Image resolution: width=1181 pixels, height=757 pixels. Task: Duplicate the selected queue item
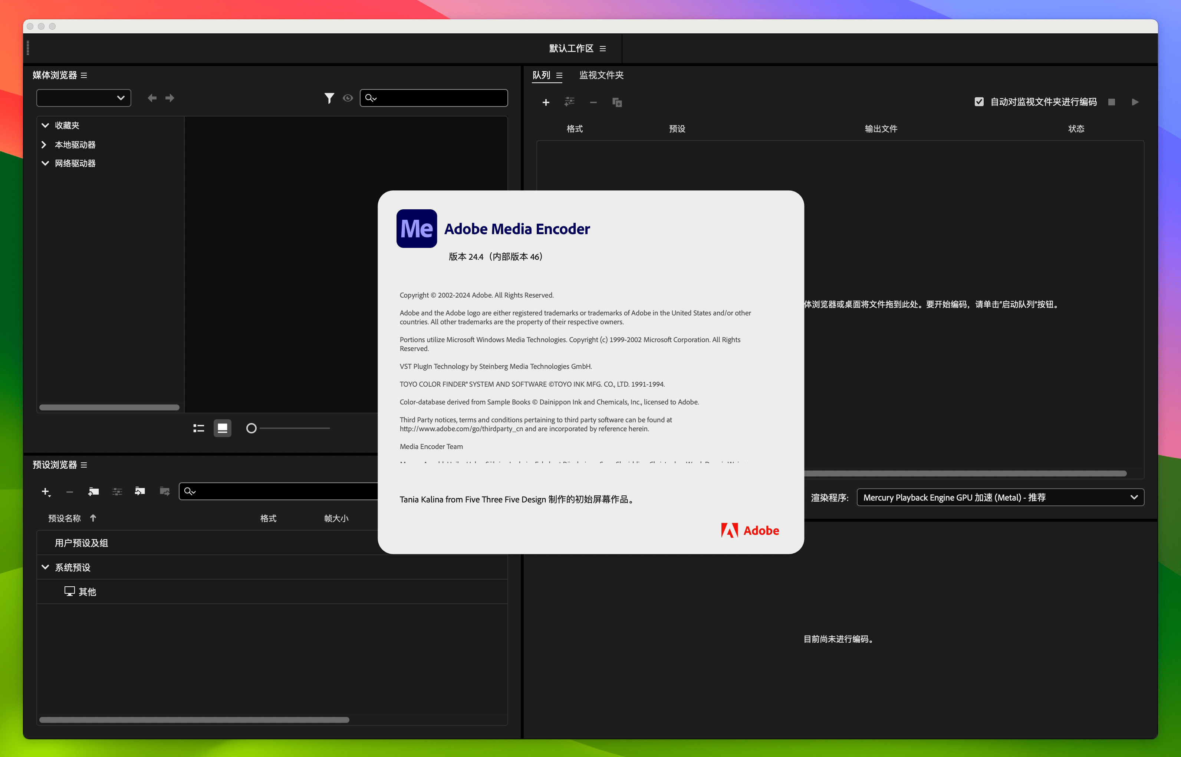pos(617,102)
